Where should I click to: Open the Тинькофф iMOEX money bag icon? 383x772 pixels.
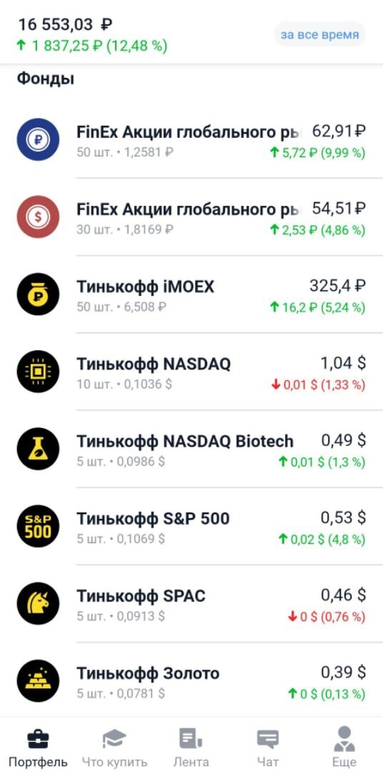pos(38,294)
